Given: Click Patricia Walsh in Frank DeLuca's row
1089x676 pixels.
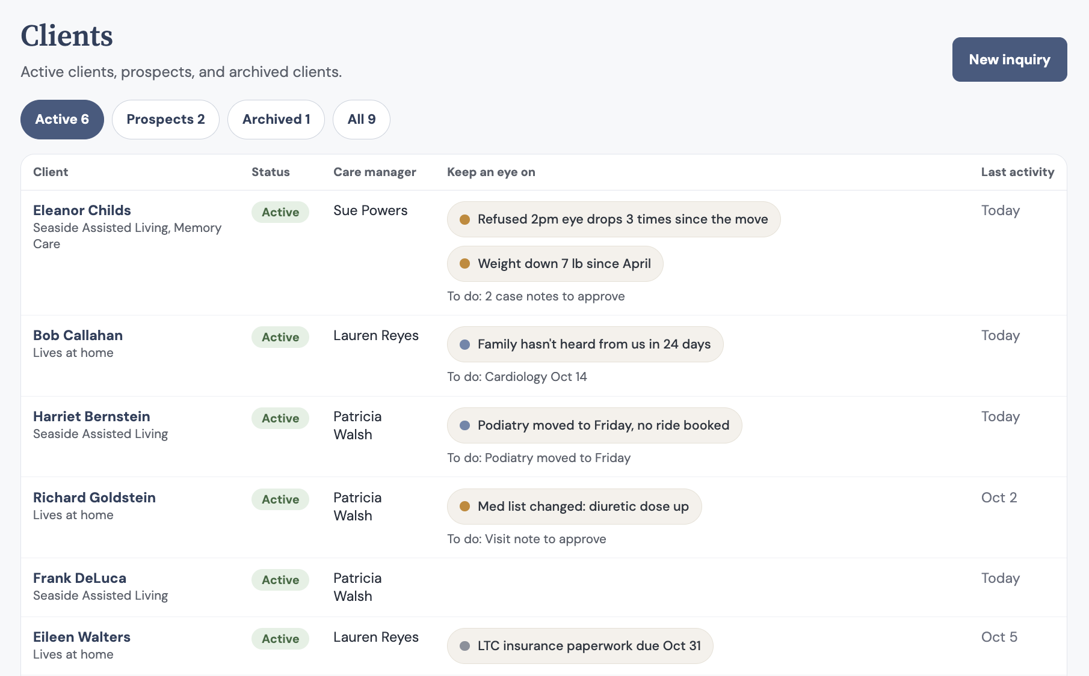Looking at the screenshot, I should tap(357, 587).
